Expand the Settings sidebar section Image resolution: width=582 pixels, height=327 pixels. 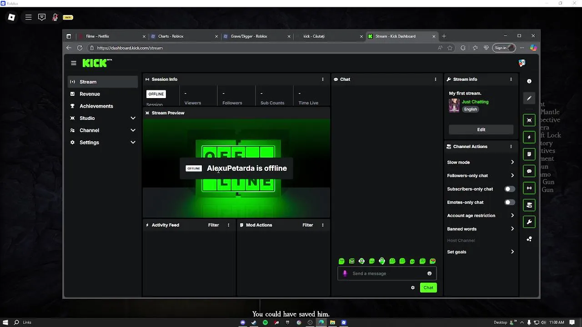103,142
